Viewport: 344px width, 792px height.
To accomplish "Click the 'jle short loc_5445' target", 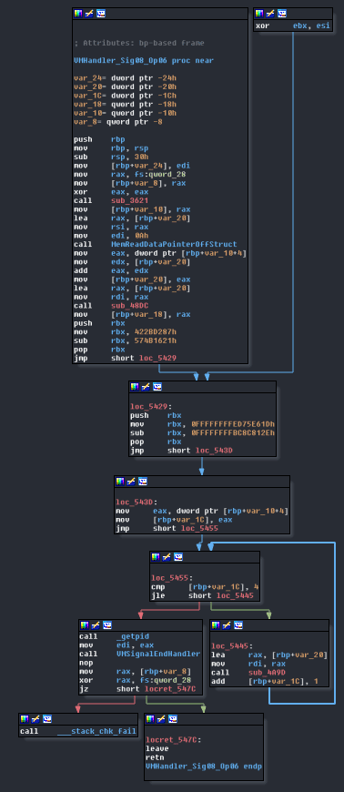I will click(236, 596).
